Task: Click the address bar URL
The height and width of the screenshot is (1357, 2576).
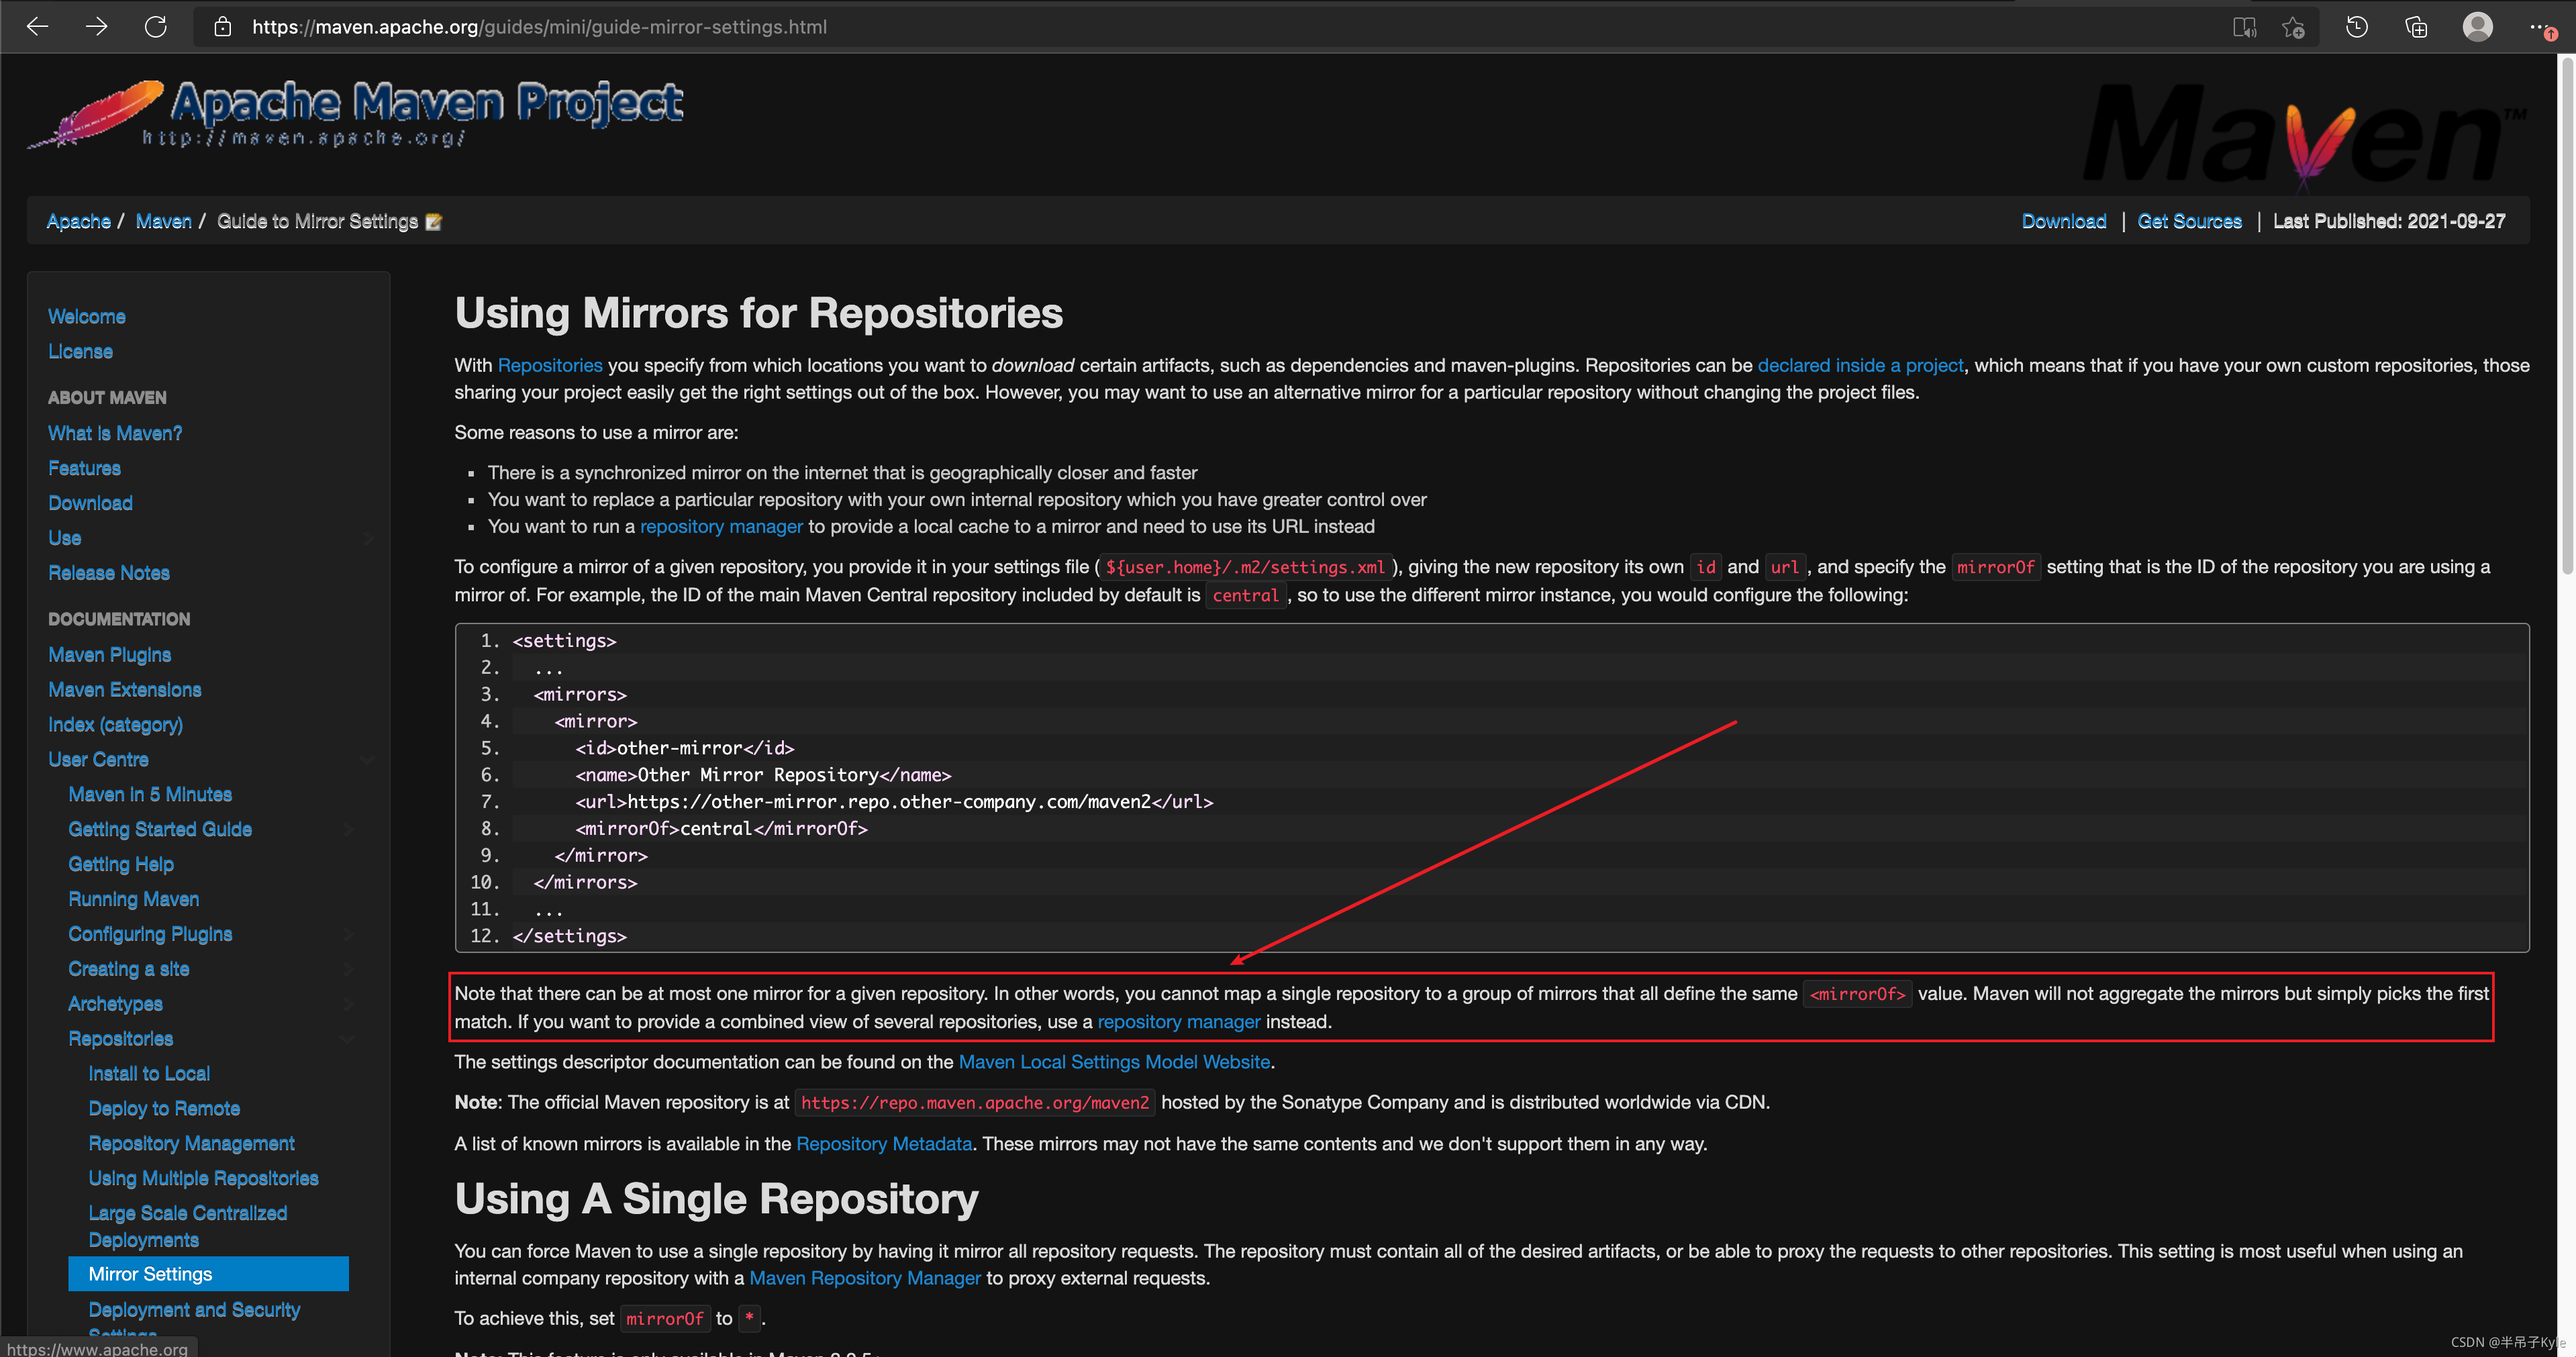Action: click(539, 27)
